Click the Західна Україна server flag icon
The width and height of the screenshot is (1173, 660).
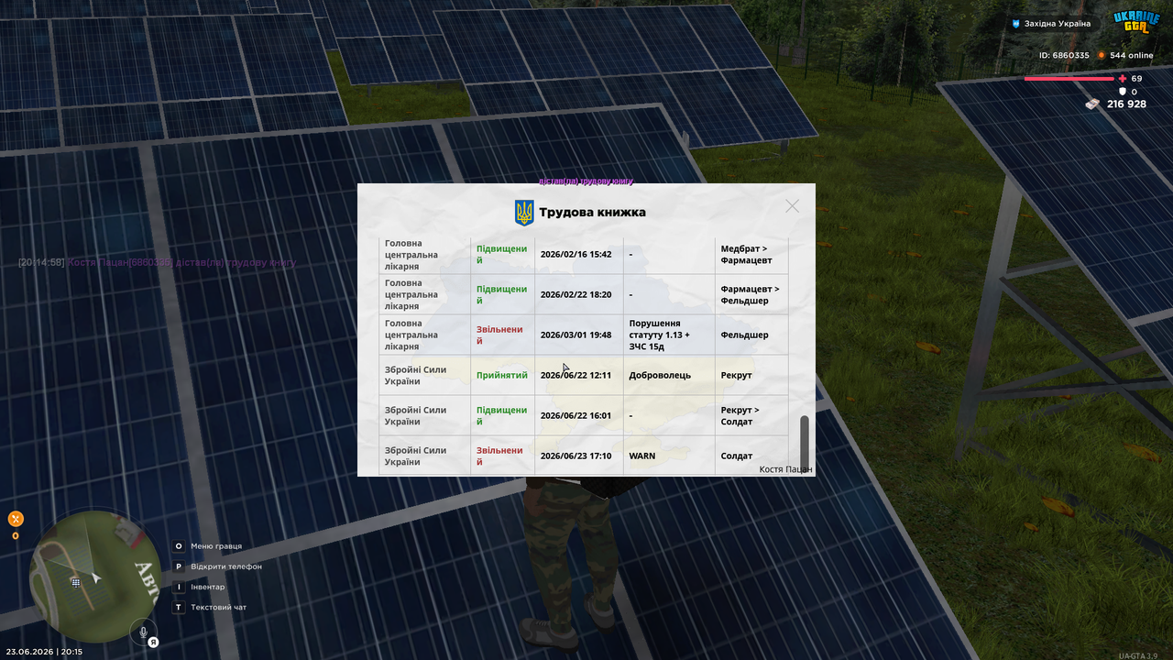[x=1015, y=24]
